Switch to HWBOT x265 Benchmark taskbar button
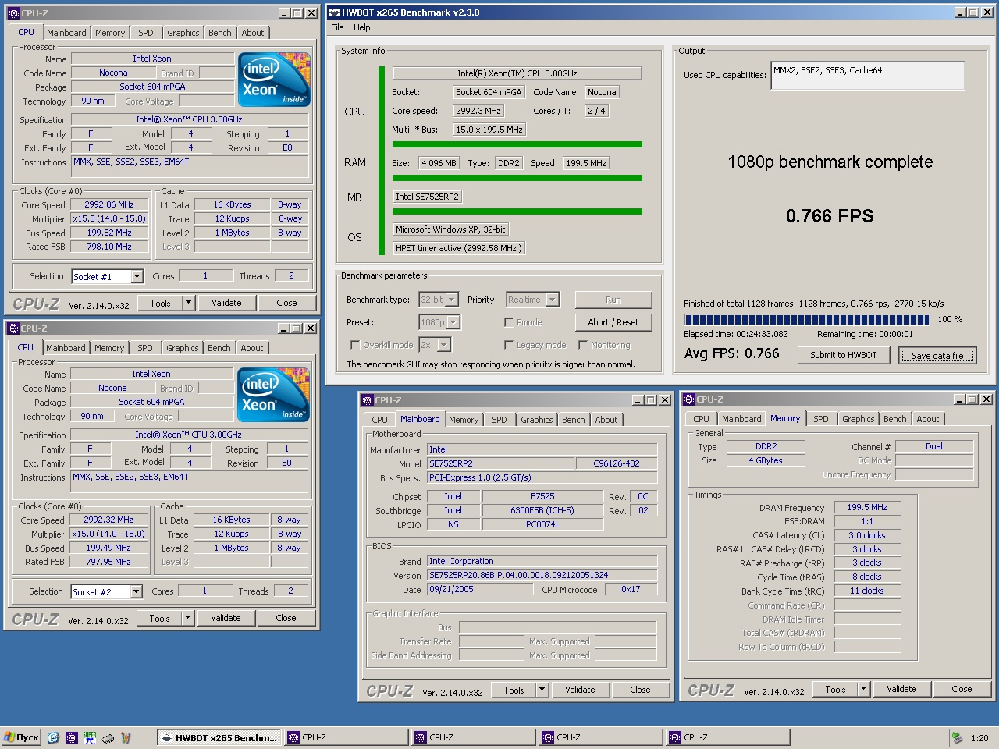The width and height of the screenshot is (999, 749). 219,737
